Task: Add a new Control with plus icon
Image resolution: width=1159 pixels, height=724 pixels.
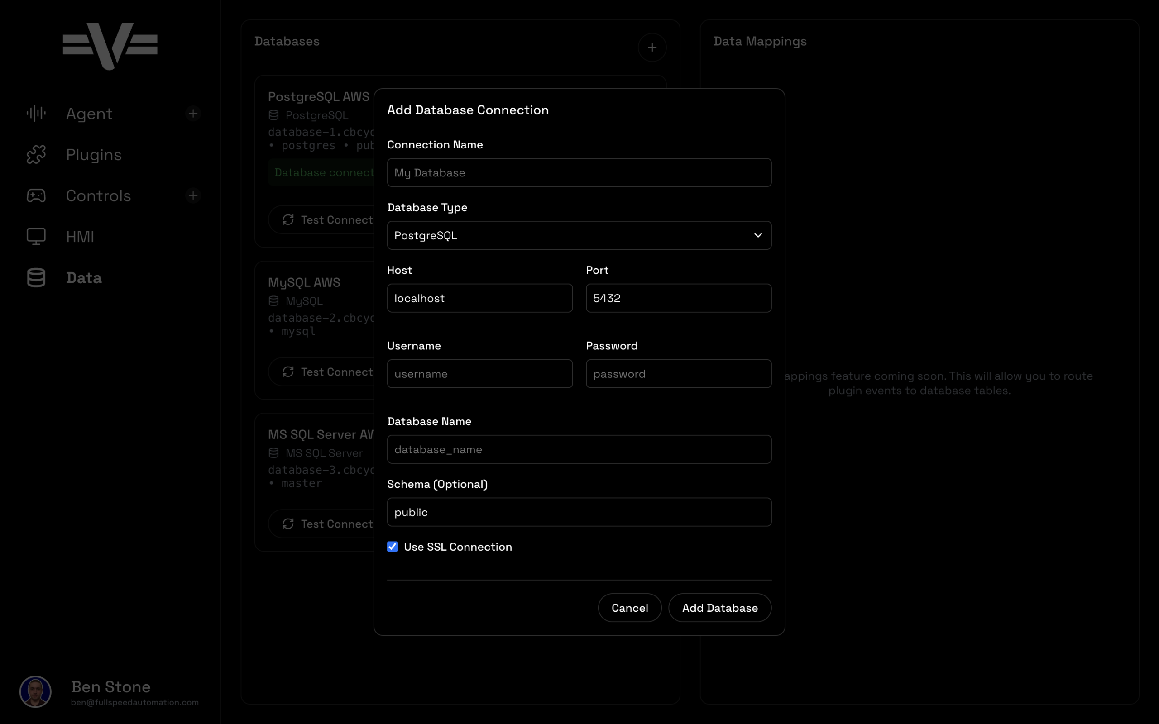Action: 193,195
